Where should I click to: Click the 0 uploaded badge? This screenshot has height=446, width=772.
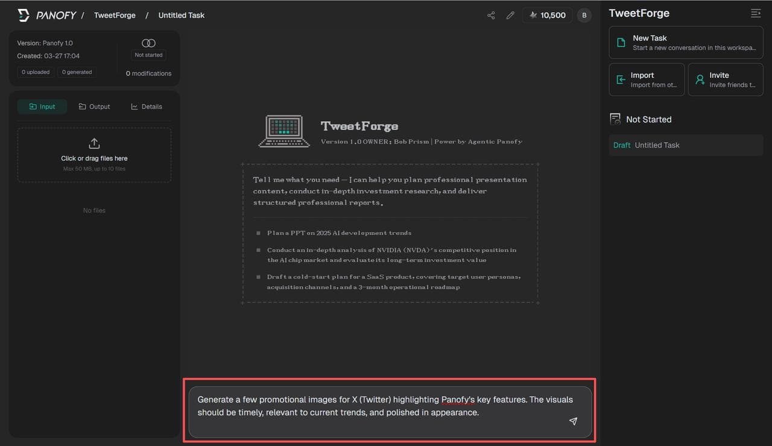coord(35,72)
